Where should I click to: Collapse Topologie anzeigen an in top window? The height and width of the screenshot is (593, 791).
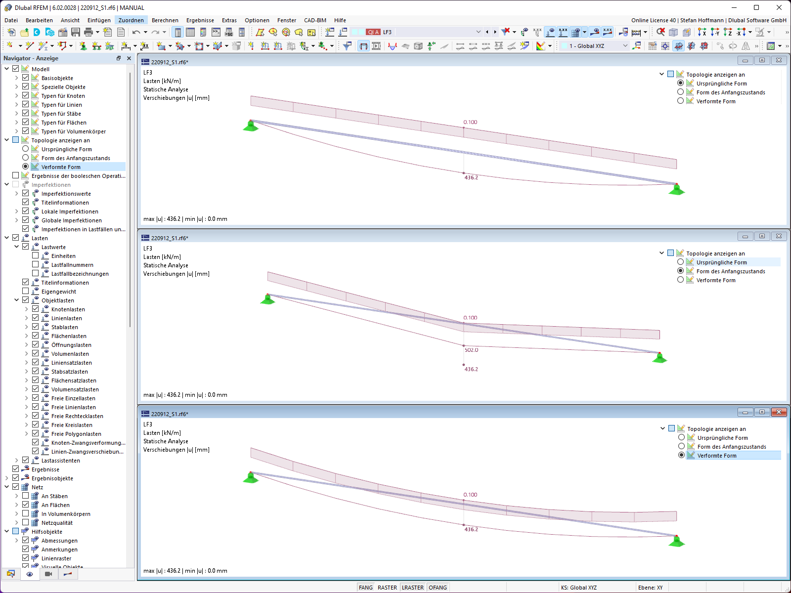click(x=661, y=74)
